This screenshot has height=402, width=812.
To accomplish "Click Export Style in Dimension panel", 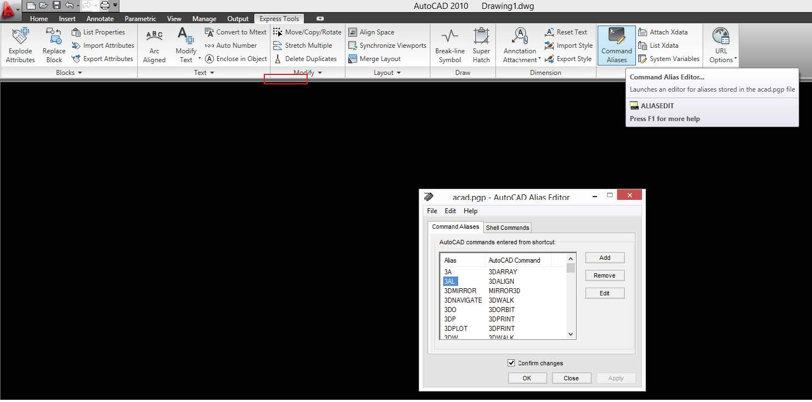I will 568,59.
